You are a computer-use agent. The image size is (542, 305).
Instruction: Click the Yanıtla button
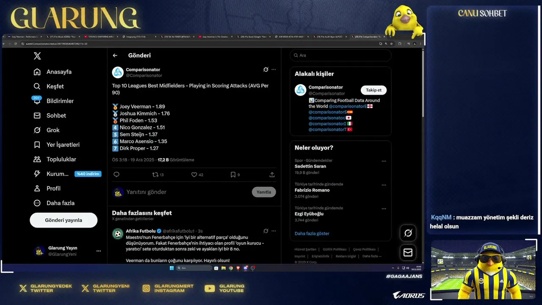pyautogui.click(x=264, y=192)
